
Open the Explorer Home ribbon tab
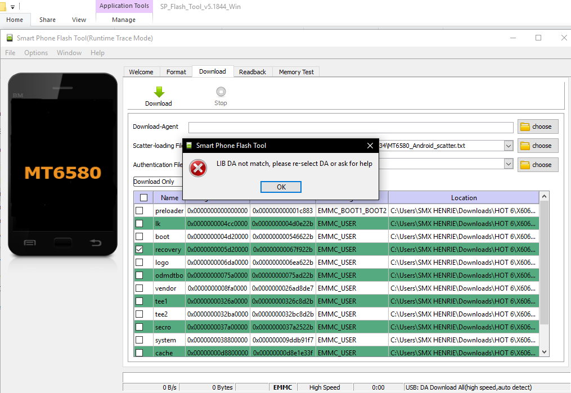tap(15, 20)
